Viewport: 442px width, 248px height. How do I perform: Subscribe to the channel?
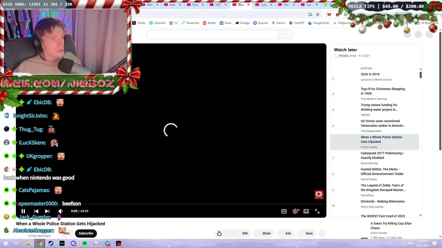pyautogui.click(x=86, y=234)
